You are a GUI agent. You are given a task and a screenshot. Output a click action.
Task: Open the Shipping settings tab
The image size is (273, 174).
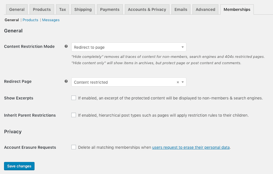[x=83, y=9]
